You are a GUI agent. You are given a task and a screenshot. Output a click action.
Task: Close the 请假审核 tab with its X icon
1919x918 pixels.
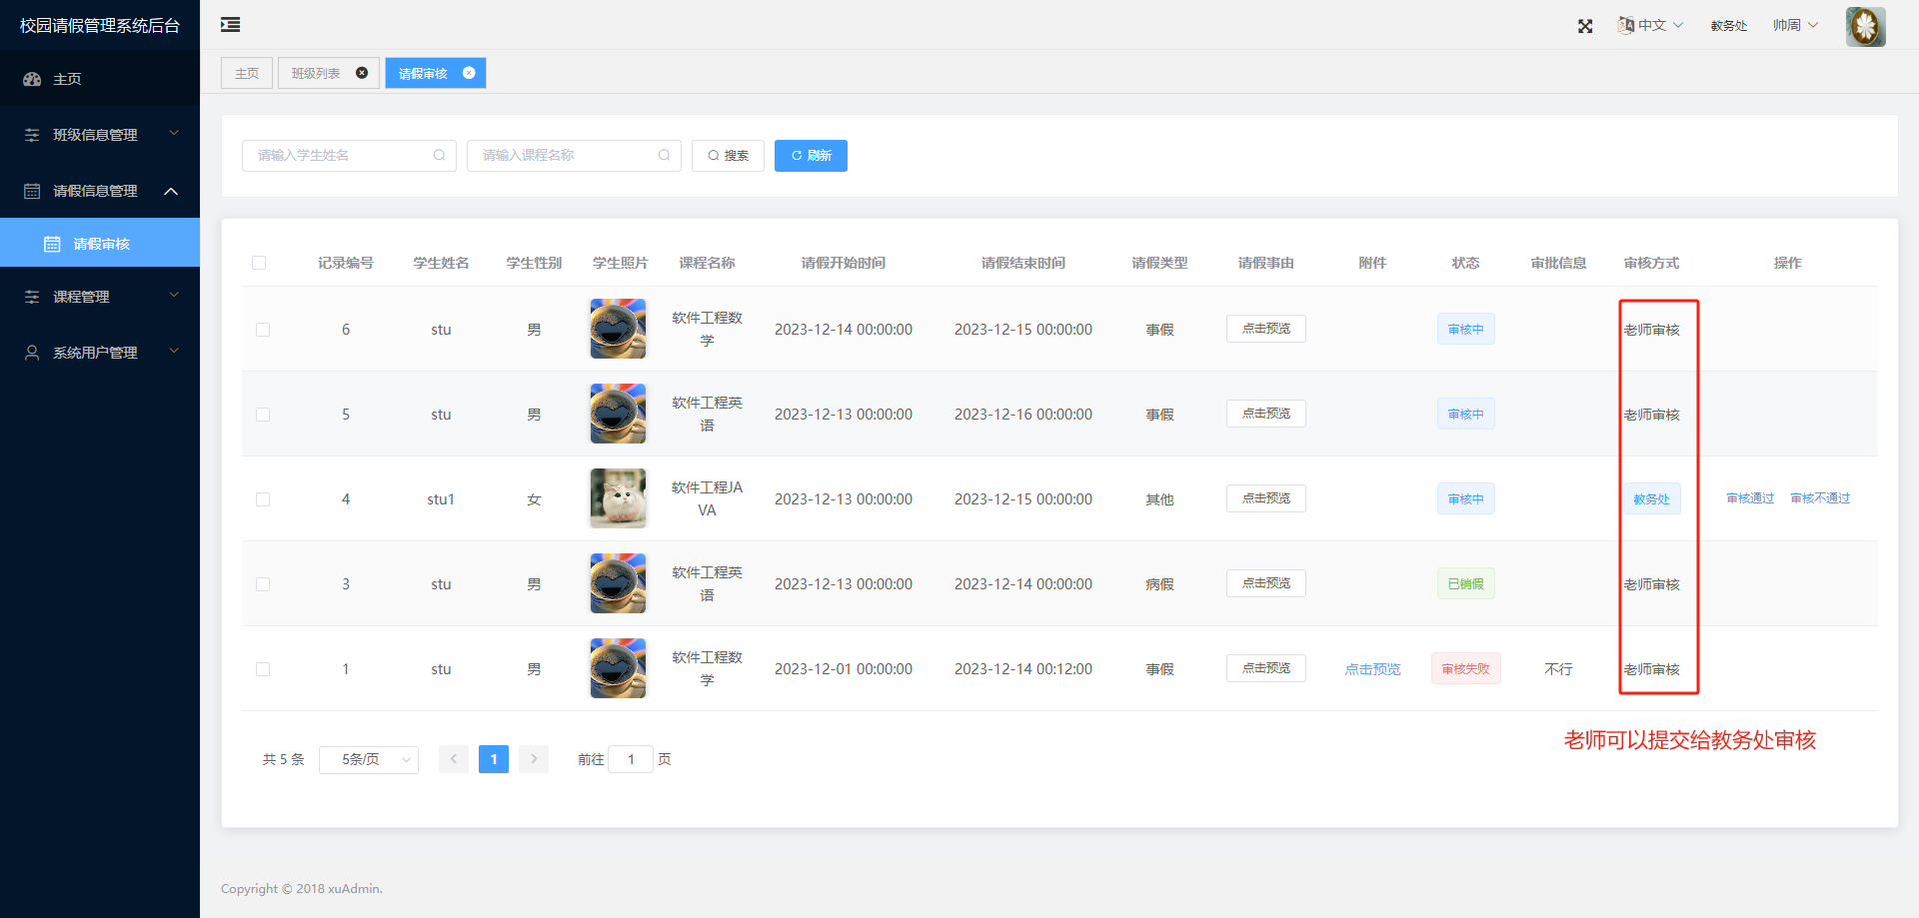pyautogui.click(x=469, y=73)
